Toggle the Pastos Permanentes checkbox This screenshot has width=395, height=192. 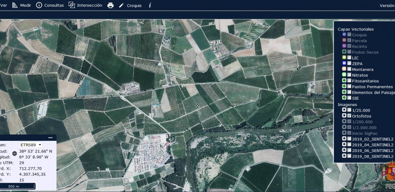(349, 86)
